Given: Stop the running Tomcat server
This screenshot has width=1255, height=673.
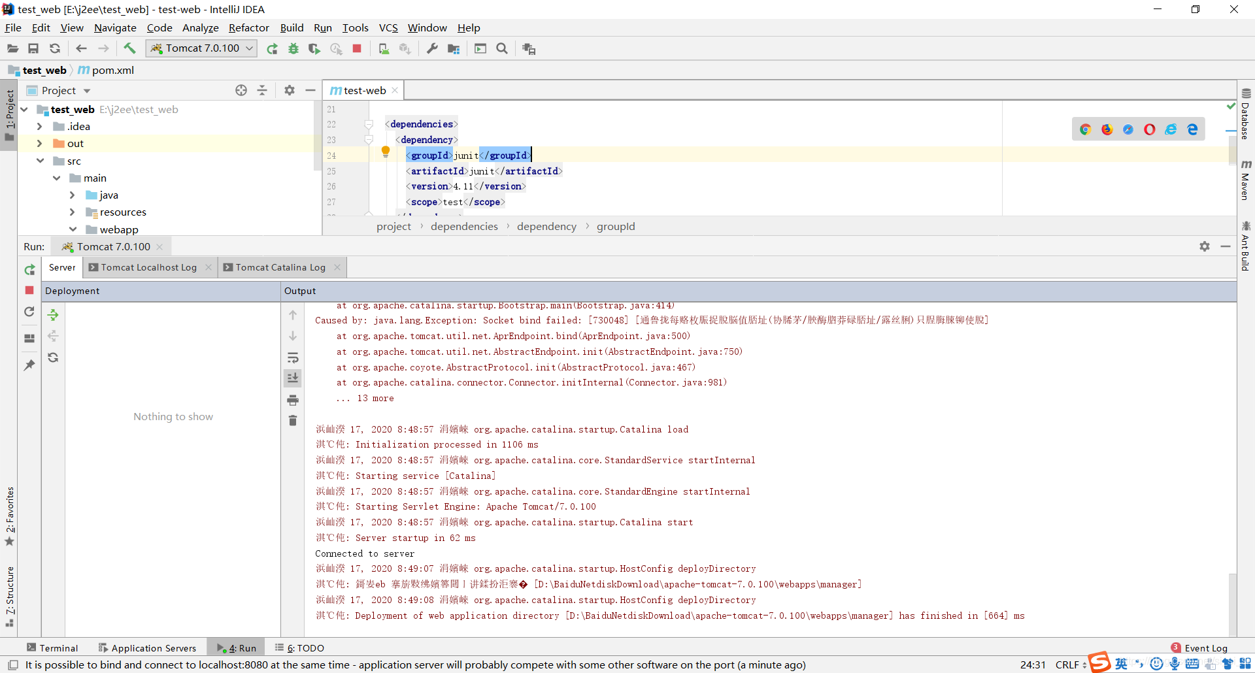Looking at the screenshot, I should [357, 48].
